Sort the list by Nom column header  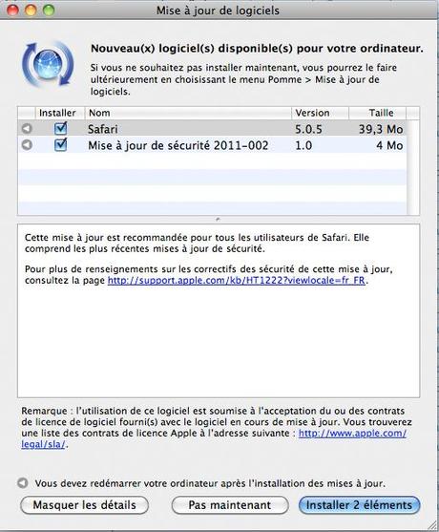[x=188, y=113]
